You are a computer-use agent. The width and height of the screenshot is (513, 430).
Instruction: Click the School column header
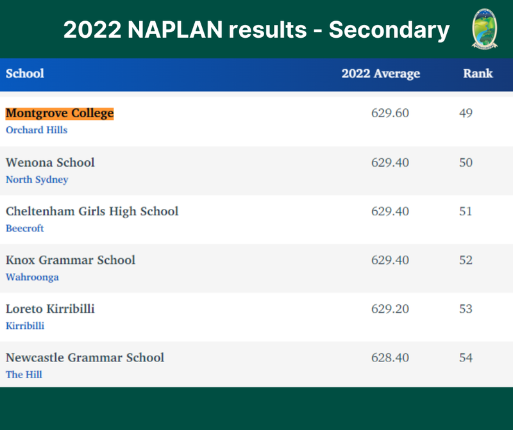click(x=25, y=74)
